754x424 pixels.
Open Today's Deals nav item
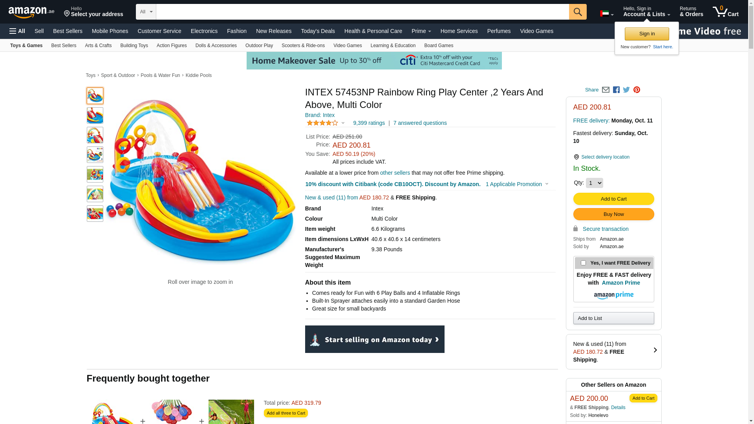coord(318,31)
